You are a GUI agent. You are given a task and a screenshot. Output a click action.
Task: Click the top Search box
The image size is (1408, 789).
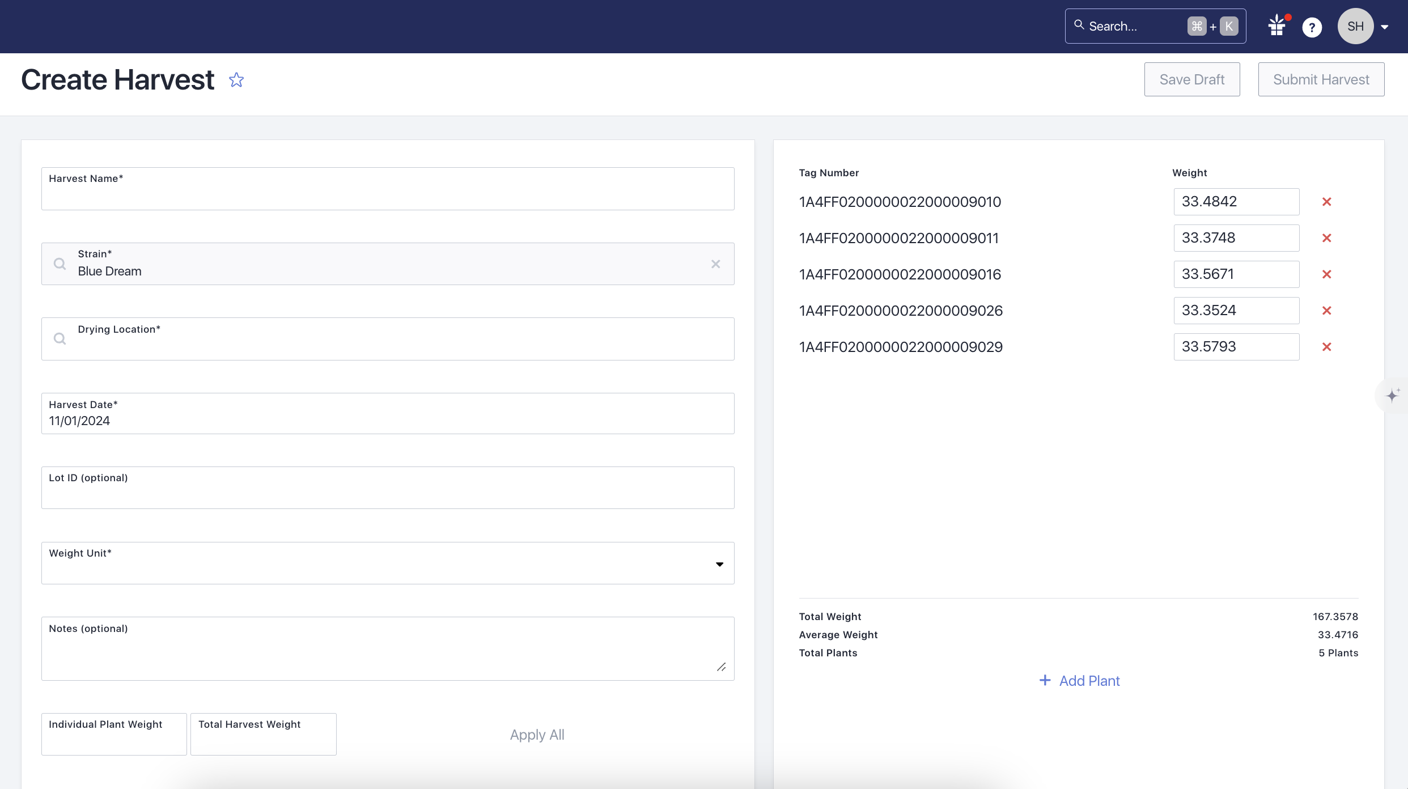(1134, 26)
